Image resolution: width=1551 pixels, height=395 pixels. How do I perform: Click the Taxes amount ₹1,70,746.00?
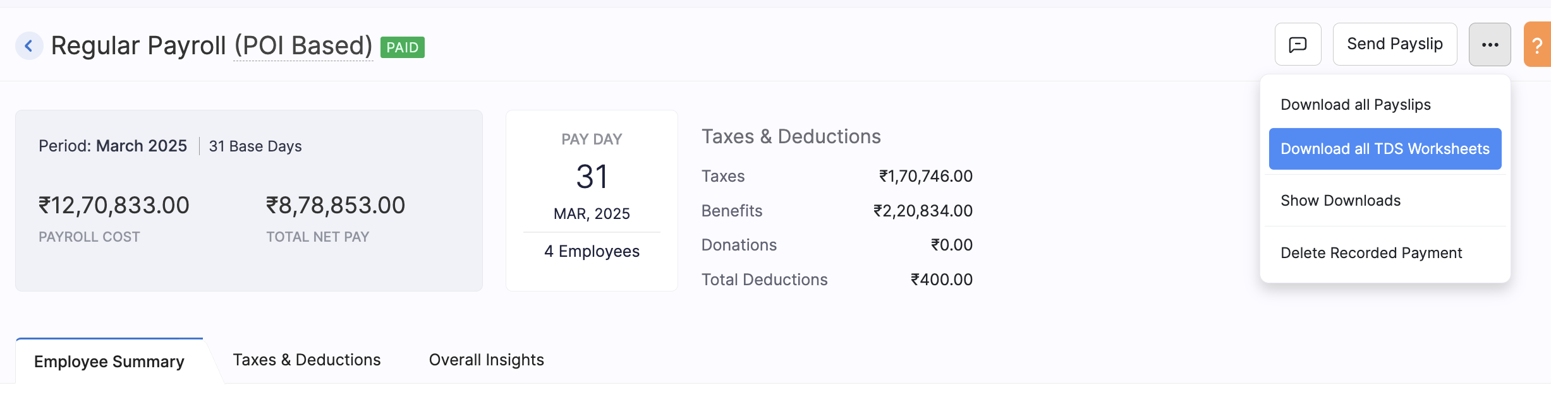(x=925, y=176)
